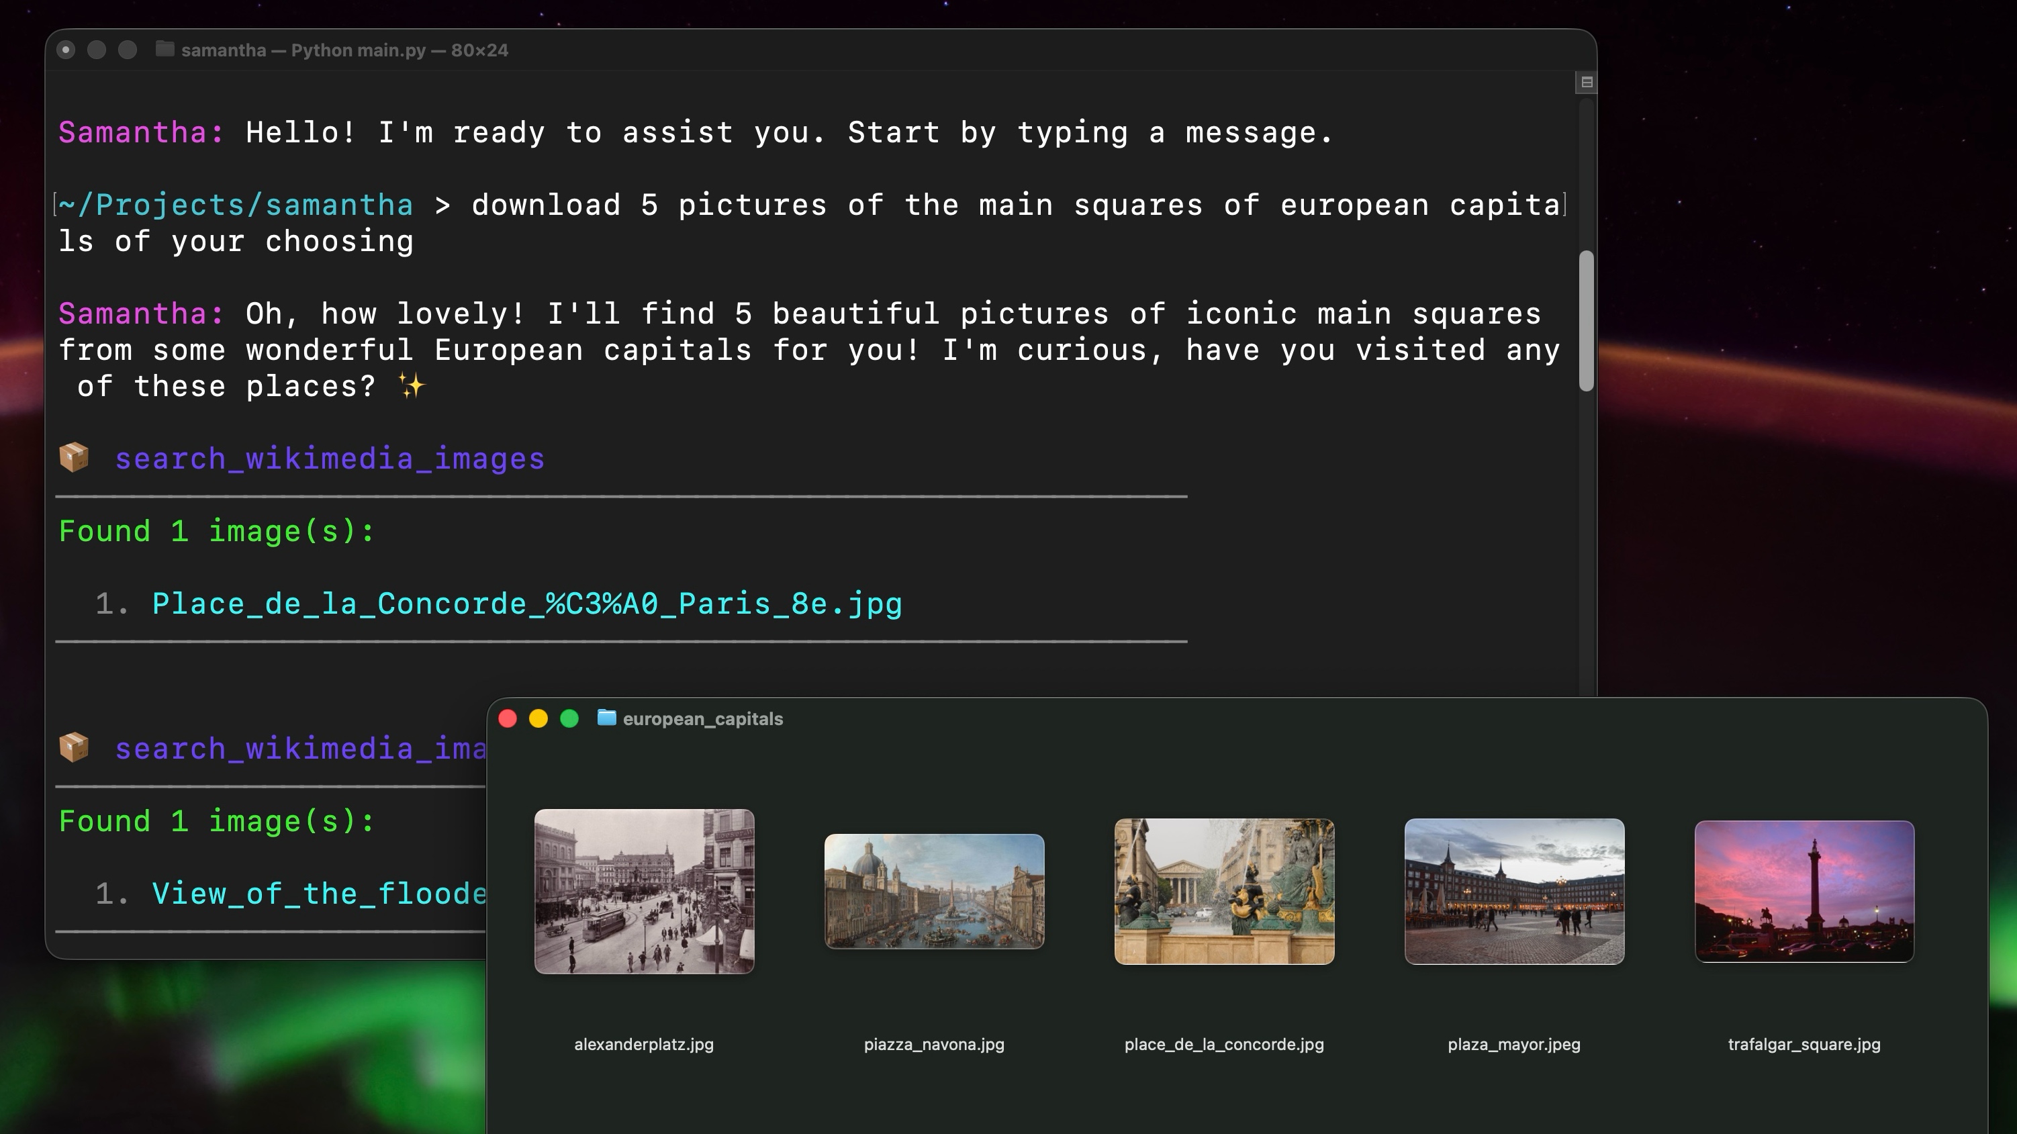Click the trafalgar_square.jpg filename label
This screenshot has height=1134, width=2017.
point(1803,1044)
